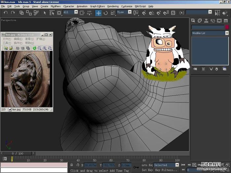The height and width of the screenshot is (173, 231).
Task: Open the Character menu
Action: [x=69, y=6]
